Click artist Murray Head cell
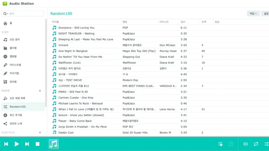The height and width of the screenshot is (151, 269). click(x=168, y=51)
